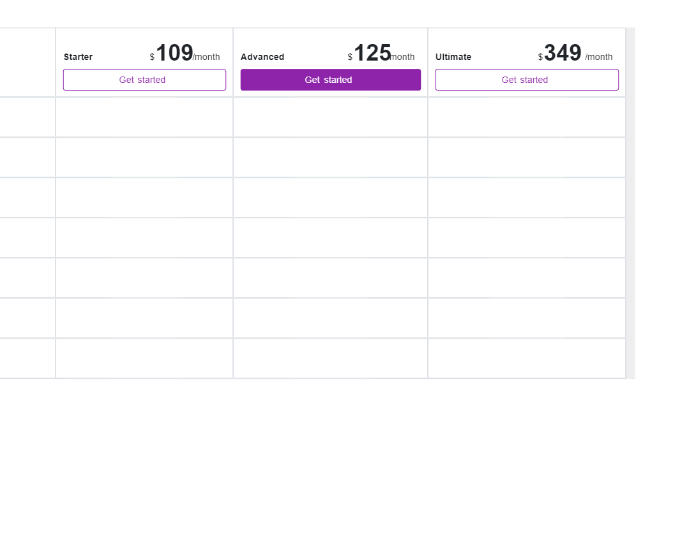Click the vertical scrollbar beside the pricing table
Viewport: 689px width, 546px height.
point(630,203)
